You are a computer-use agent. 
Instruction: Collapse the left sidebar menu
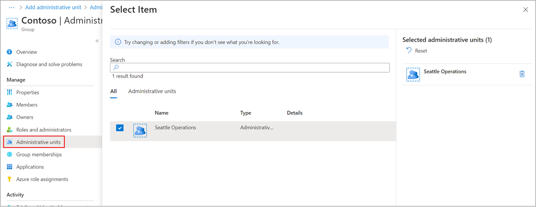point(97,41)
